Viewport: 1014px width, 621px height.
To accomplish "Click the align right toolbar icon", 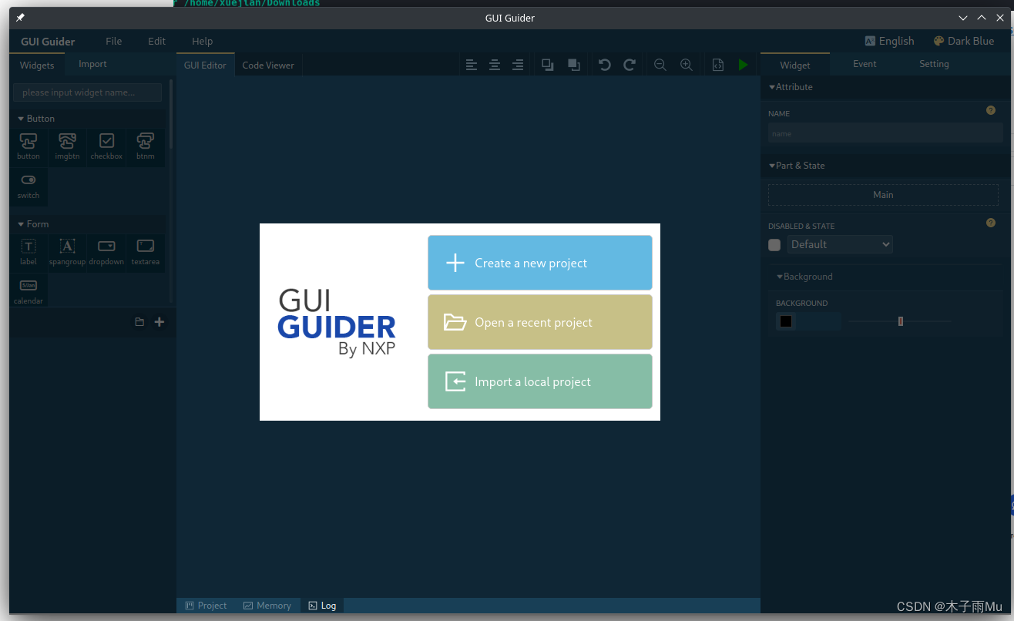I will [x=518, y=65].
